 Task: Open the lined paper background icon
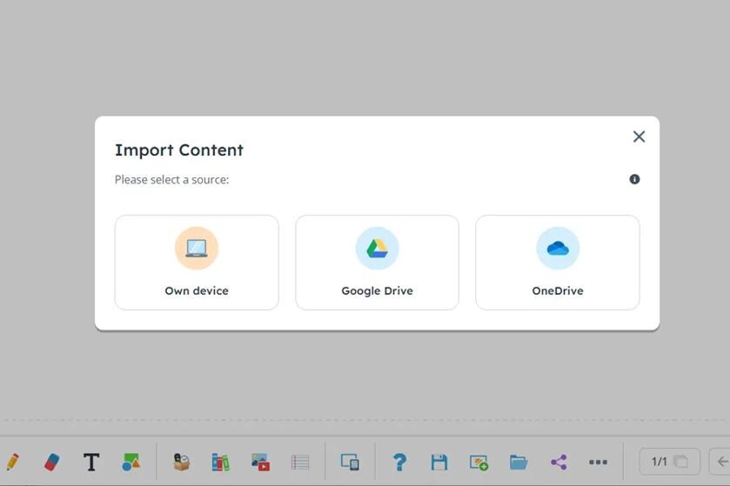tap(300, 462)
